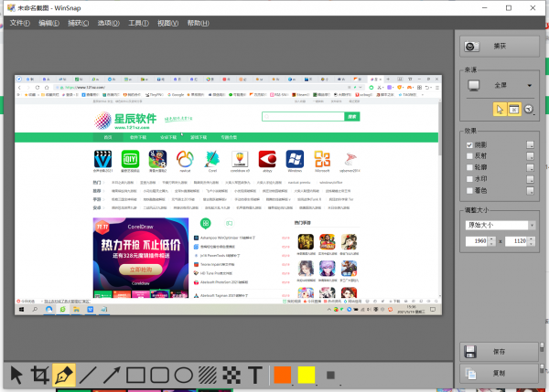Enable the 着色 colorize checkbox
This screenshot has height=392, width=549.
click(469, 191)
